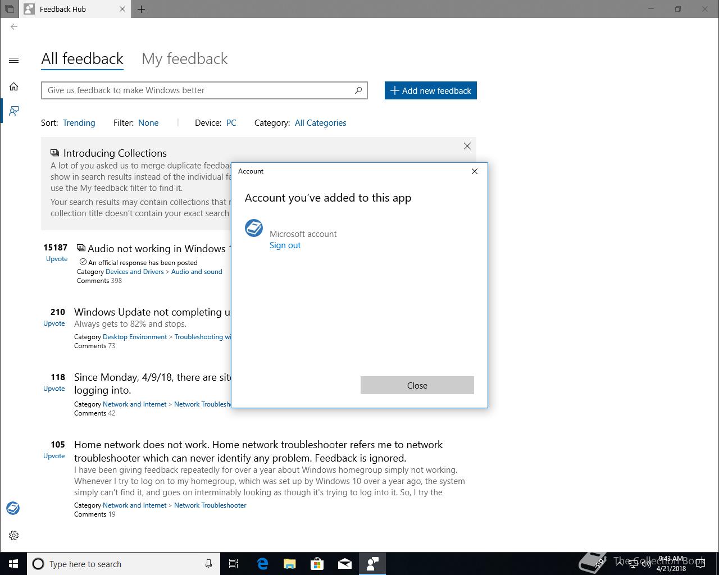This screenshot has width=719, height=575.
Task: Select the Feedback Hub window tab
Action: point(75,9)
